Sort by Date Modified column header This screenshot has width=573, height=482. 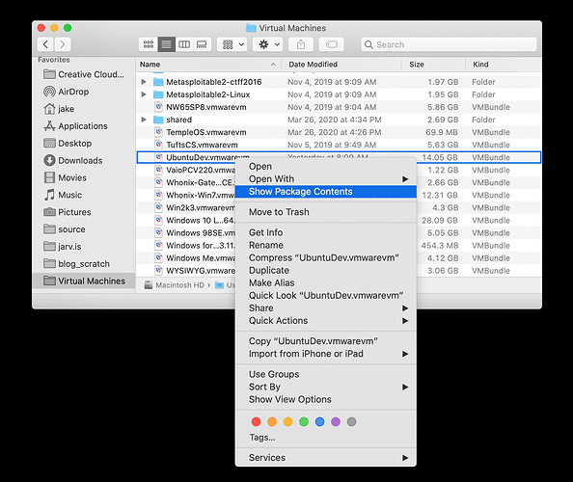coord(341,65)
